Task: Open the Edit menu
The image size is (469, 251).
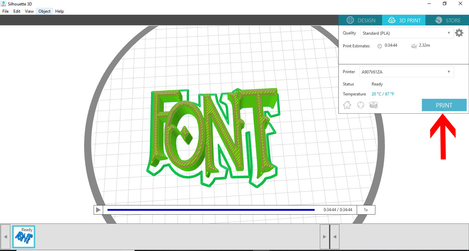Action: click(x=17, y=11)
